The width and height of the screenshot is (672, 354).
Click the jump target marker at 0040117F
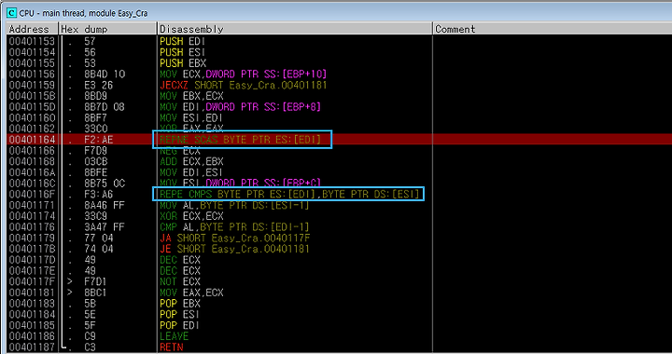click(x=70, y=281)
